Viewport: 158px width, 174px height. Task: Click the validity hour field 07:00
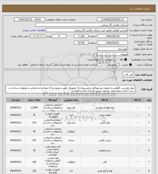[x=81, y=43]
